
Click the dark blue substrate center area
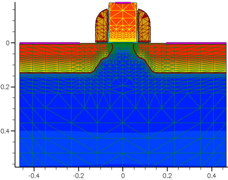click(x=123, y=102)
